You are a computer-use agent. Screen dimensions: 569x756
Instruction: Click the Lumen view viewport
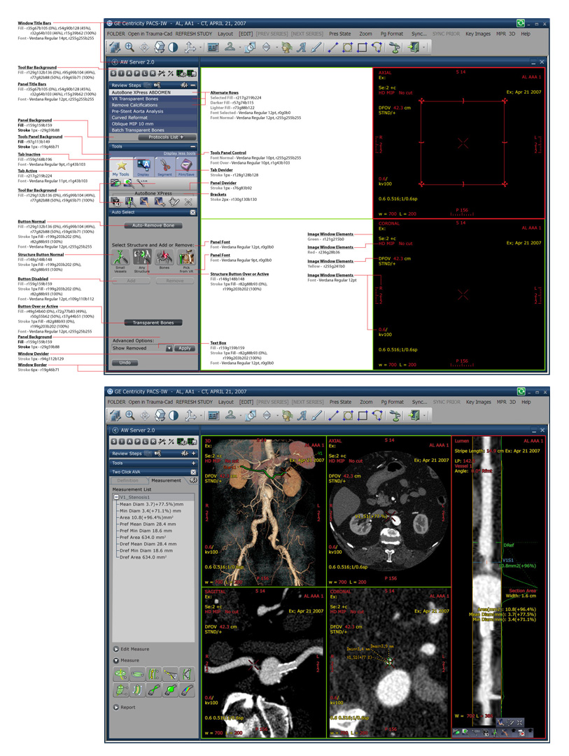click(x=498, y=587)
